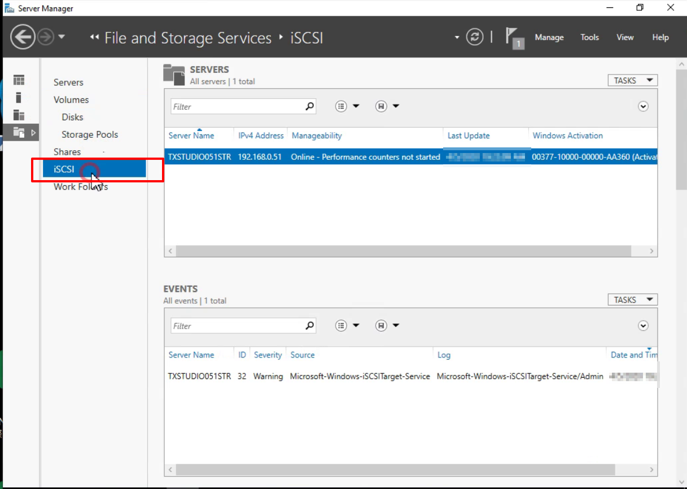Open the dropdown arrow left of refresh icon
The width and height of the screenshot is (687, 489).
[x=457, y=38]
